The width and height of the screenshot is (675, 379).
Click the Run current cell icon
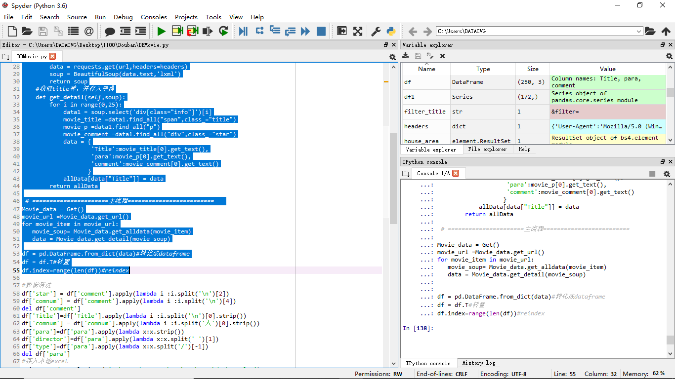177,31
